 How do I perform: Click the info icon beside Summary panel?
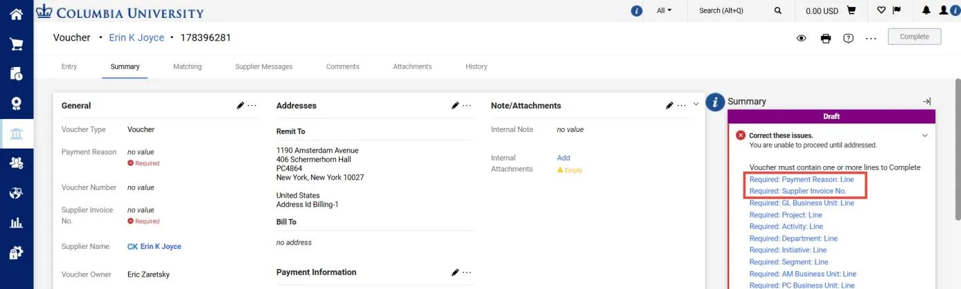pos(715,102)
